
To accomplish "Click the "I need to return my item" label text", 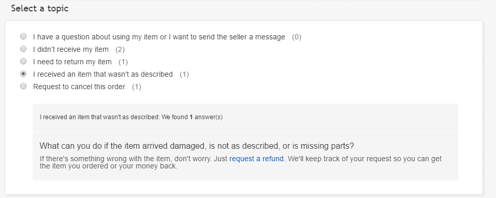I will [72, 62].
